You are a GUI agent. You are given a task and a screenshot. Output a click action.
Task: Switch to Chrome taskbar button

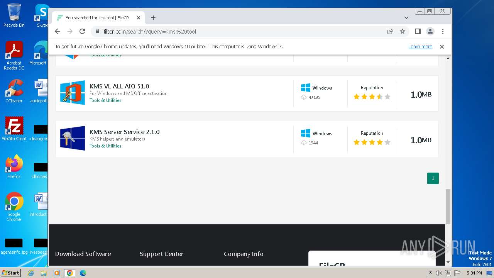(x=70, y=273)
